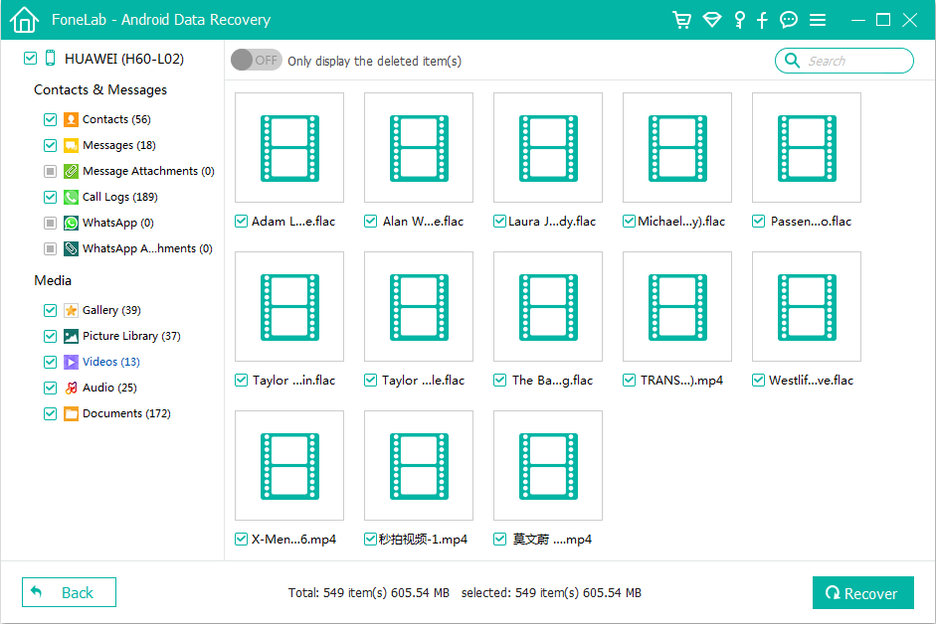Select the Passen...o.flac thumbnail
936x624 pixels.
(x=807, y=147)
